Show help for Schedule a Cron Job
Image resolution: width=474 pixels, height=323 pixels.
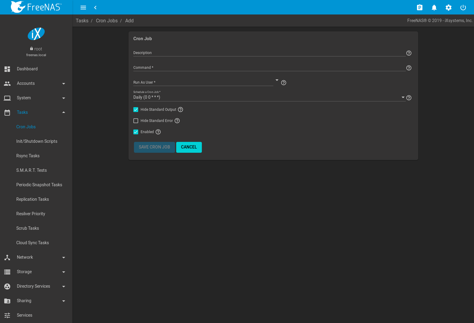[x=409, y=98]
